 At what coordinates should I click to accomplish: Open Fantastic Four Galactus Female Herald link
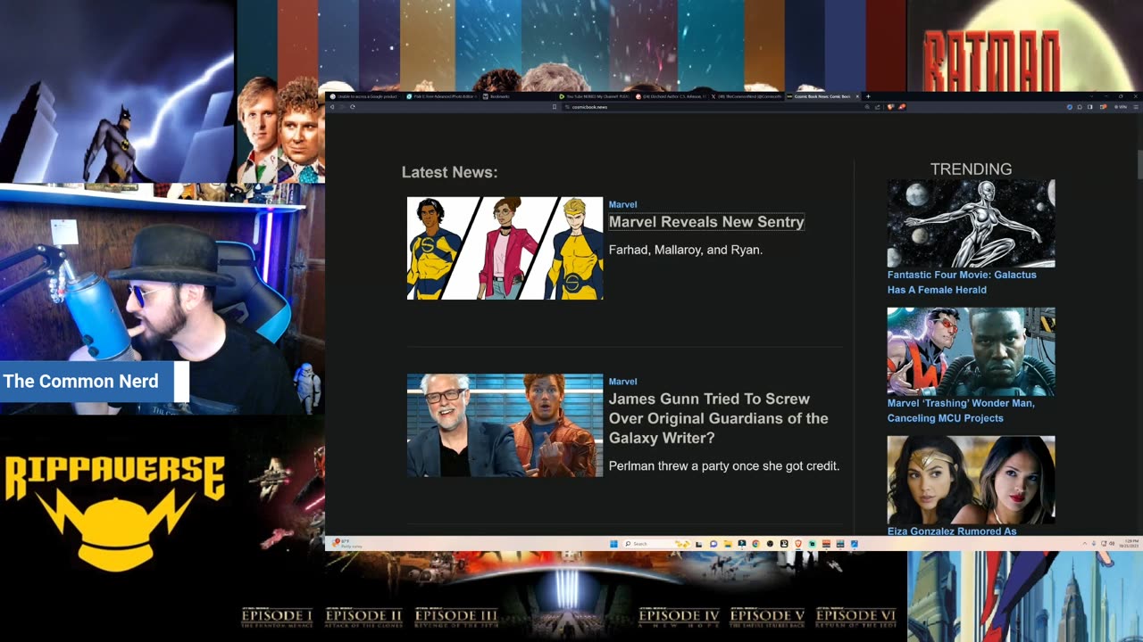point(962,282)
